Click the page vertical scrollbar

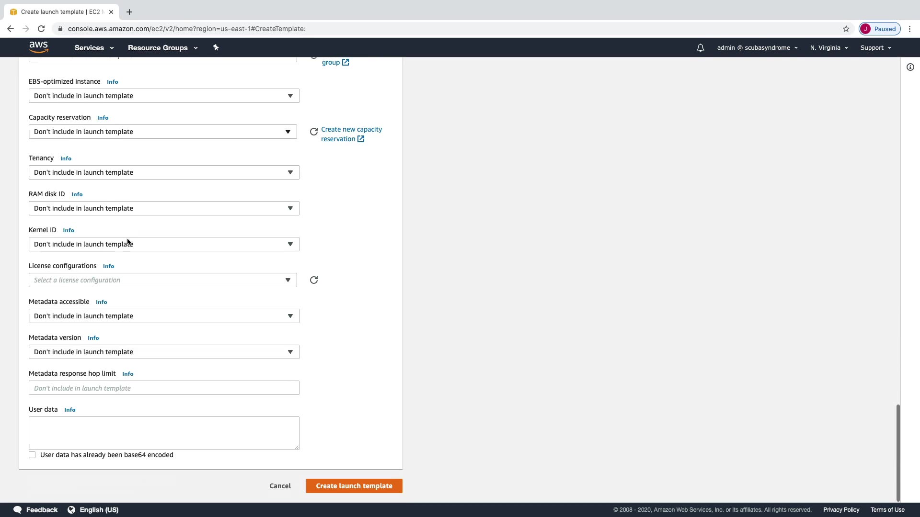point(898,452)
